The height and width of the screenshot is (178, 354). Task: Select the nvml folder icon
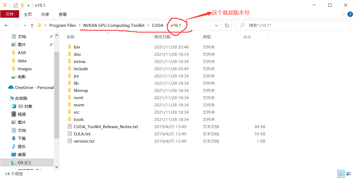pos(69,98)
